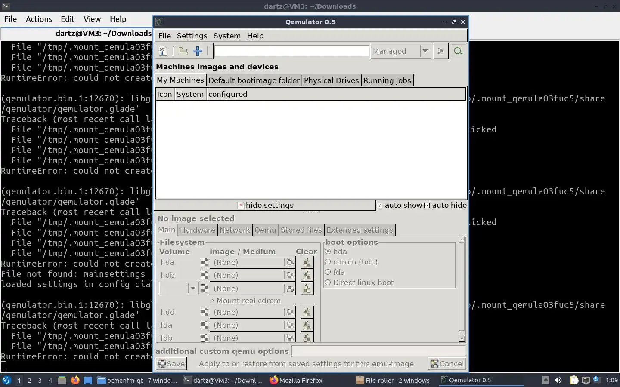Open the Settings menu
The height and width of the screenshot is (387, 620).
pyautogui.click(x=192, y=36)
